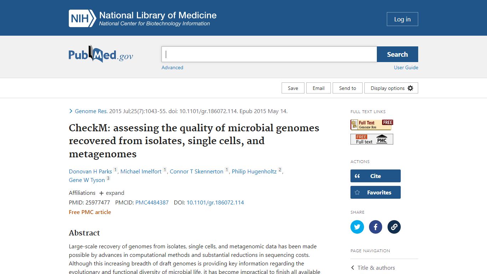Open author Donovan H Parks
This screenshot has height=274, width=487.
tap(90, 172)
